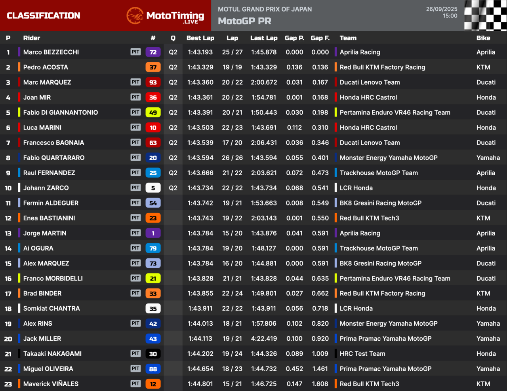Image resolution: width=507 pixels, height=391 pixels.
Task: Click the Last Lap column header
Action: [264, 38]
